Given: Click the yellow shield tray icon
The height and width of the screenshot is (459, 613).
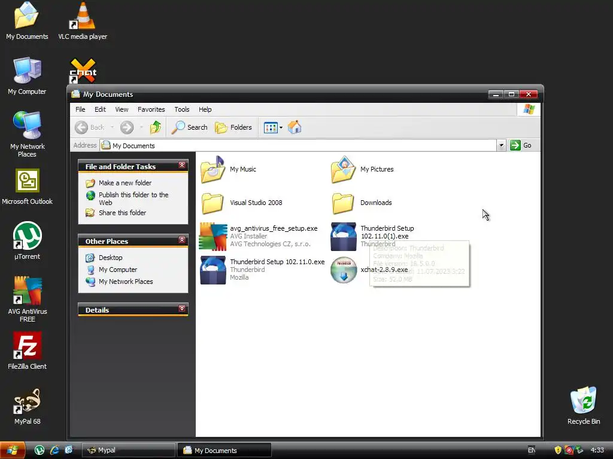Looking at the screenshot, I should tap(558, 450).
